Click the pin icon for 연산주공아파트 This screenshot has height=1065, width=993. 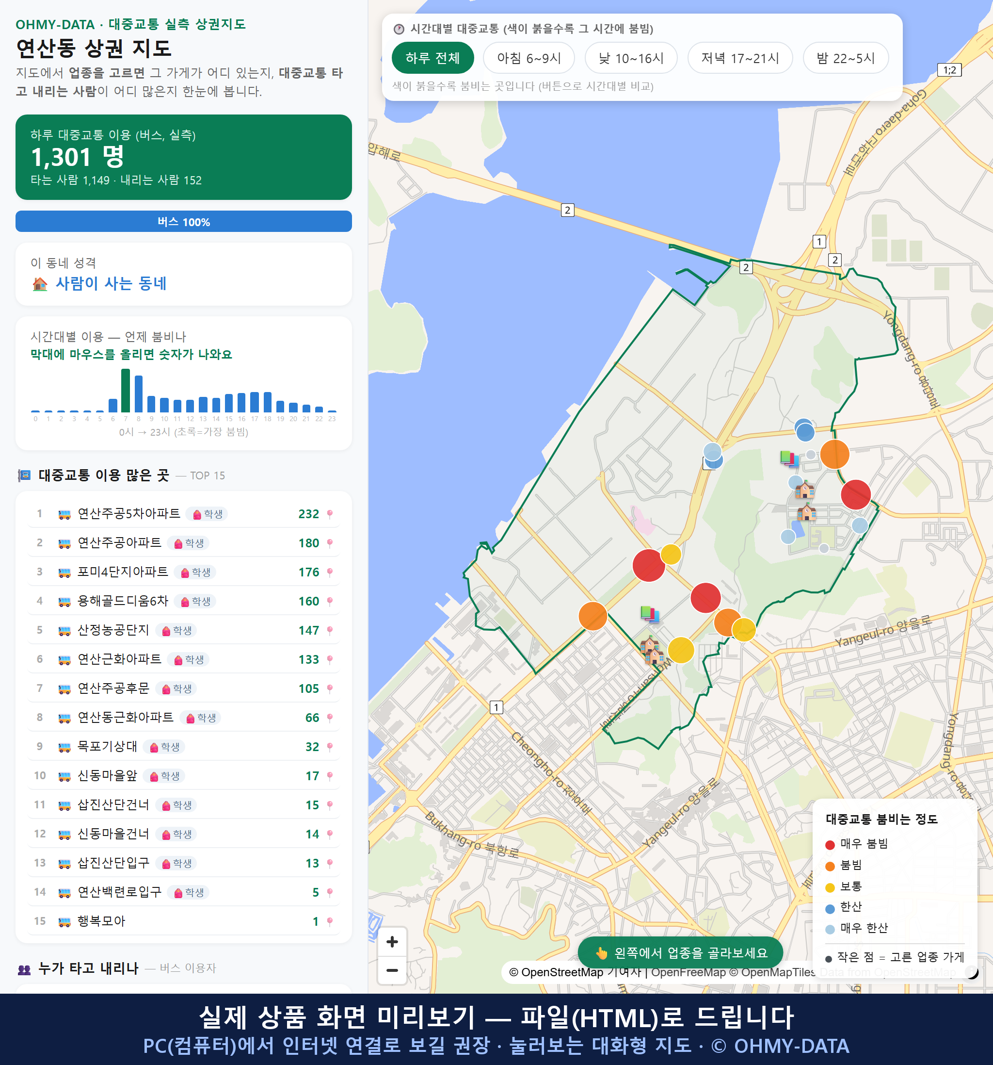coord(330,543)
